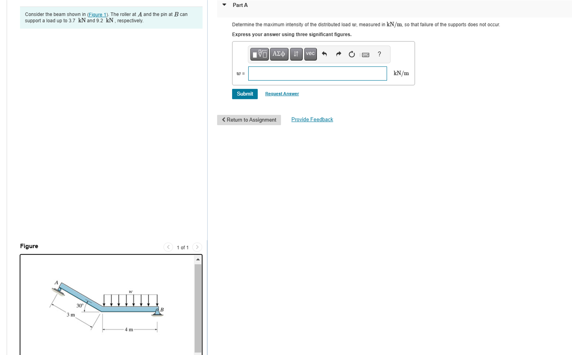
Task: Collapse the Part A section
Action: point(224,5)
